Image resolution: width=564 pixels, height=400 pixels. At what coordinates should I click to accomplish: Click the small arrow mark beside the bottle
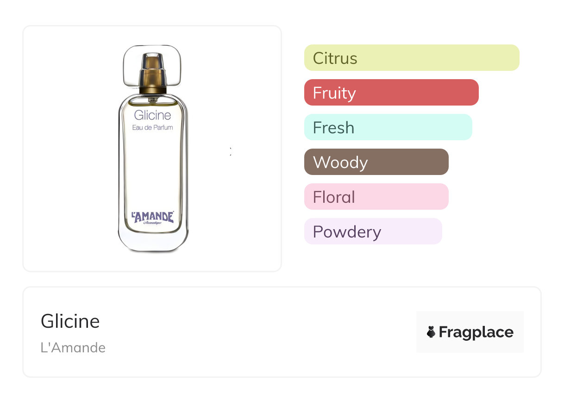tap(231, 151)
